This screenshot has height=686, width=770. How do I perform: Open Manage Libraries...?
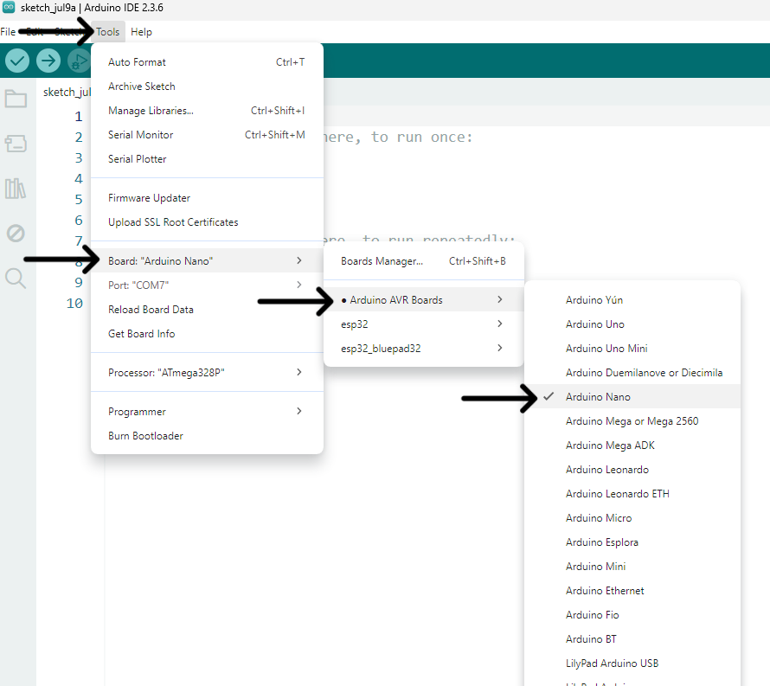click(207, 111)
